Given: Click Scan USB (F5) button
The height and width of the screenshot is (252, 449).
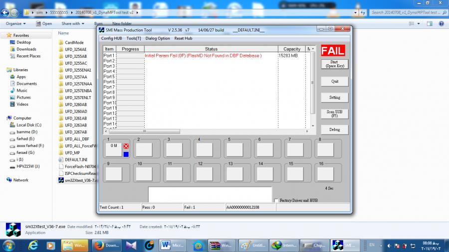Looking at the screenshot, I should tap(334, 114).
